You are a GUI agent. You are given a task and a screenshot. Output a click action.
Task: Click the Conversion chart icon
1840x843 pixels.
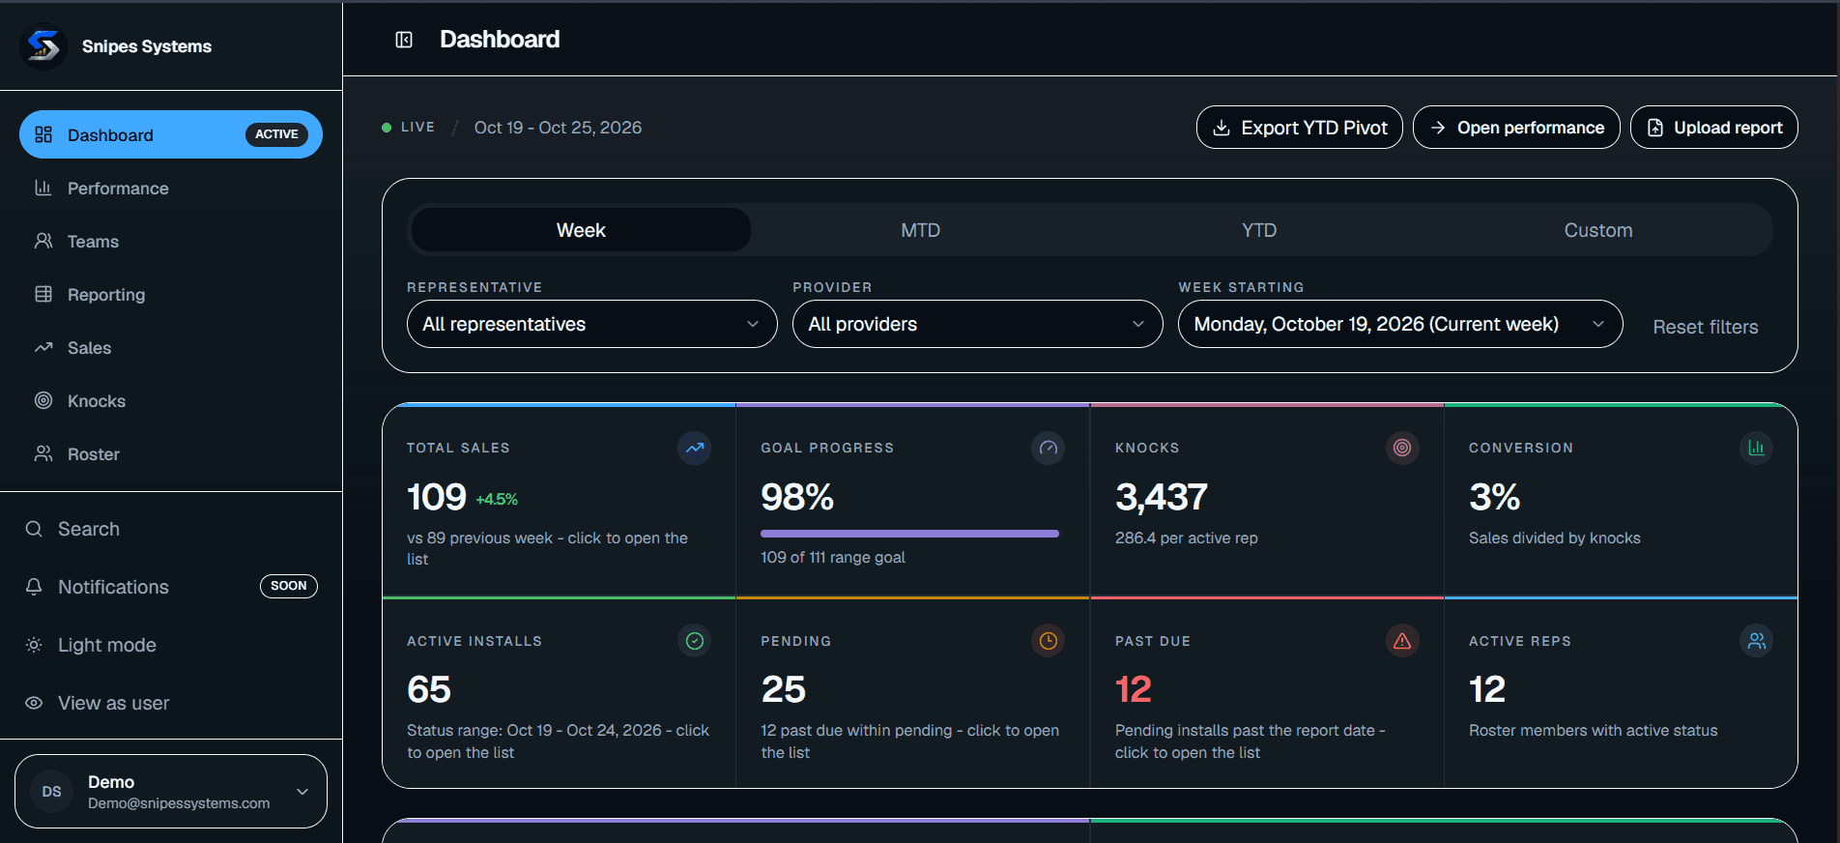(1756, 448)
